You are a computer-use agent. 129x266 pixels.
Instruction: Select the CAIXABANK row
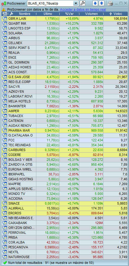(65, 223)
